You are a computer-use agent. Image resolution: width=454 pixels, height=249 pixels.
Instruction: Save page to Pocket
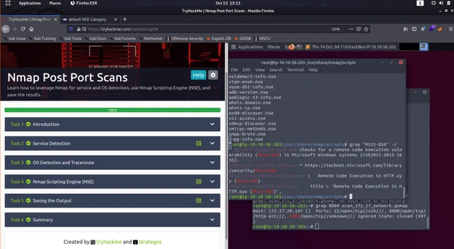(359, 29)
